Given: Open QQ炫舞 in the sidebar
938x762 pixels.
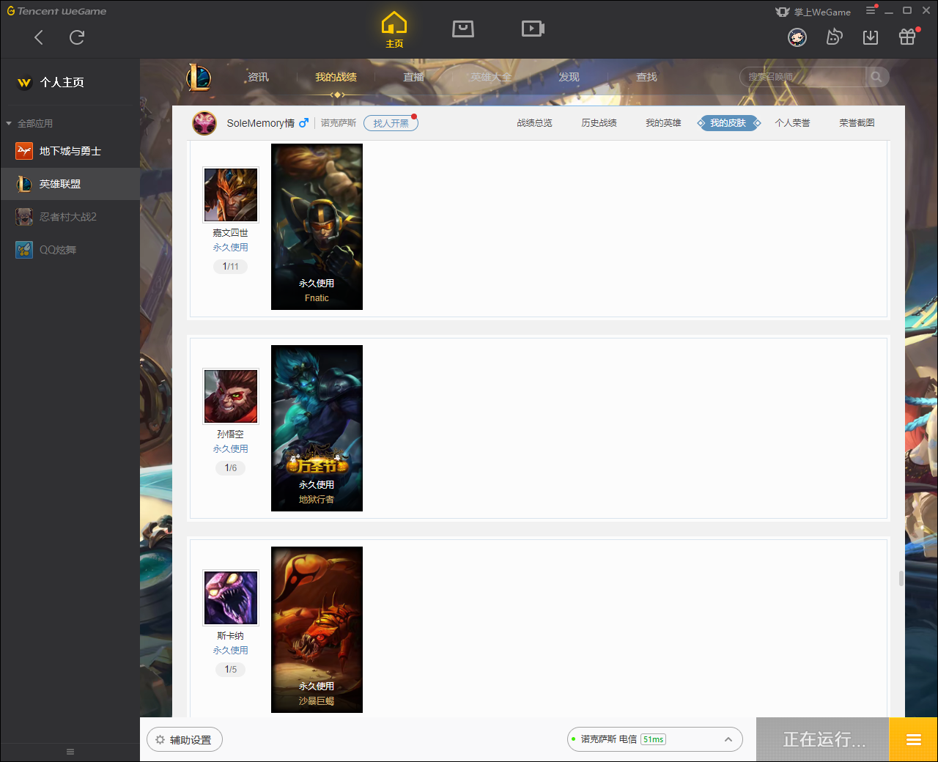Looking at the screenshot, I should pyautogui.click(x=70, y=250).
